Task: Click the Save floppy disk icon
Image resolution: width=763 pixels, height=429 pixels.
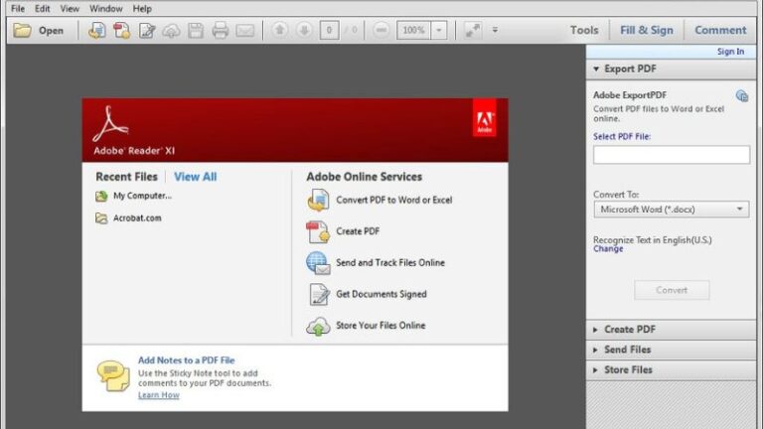Action: (x=196, y=30)
